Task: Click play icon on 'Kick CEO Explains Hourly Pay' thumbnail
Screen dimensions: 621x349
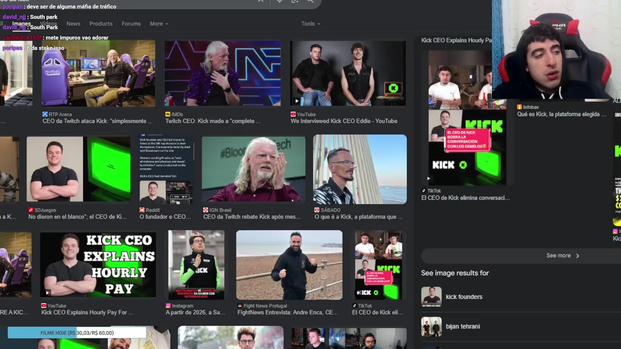Action: click(x=47, y=292)
